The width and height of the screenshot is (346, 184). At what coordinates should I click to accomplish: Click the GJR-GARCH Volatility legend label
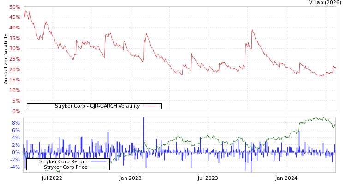tap(97, 106)
